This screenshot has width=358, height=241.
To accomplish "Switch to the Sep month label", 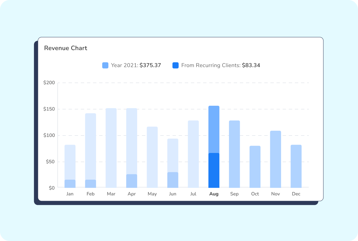I will click(x=234, y=194).
